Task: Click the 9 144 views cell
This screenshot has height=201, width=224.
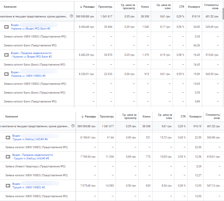Action: [x=110, y=138]
